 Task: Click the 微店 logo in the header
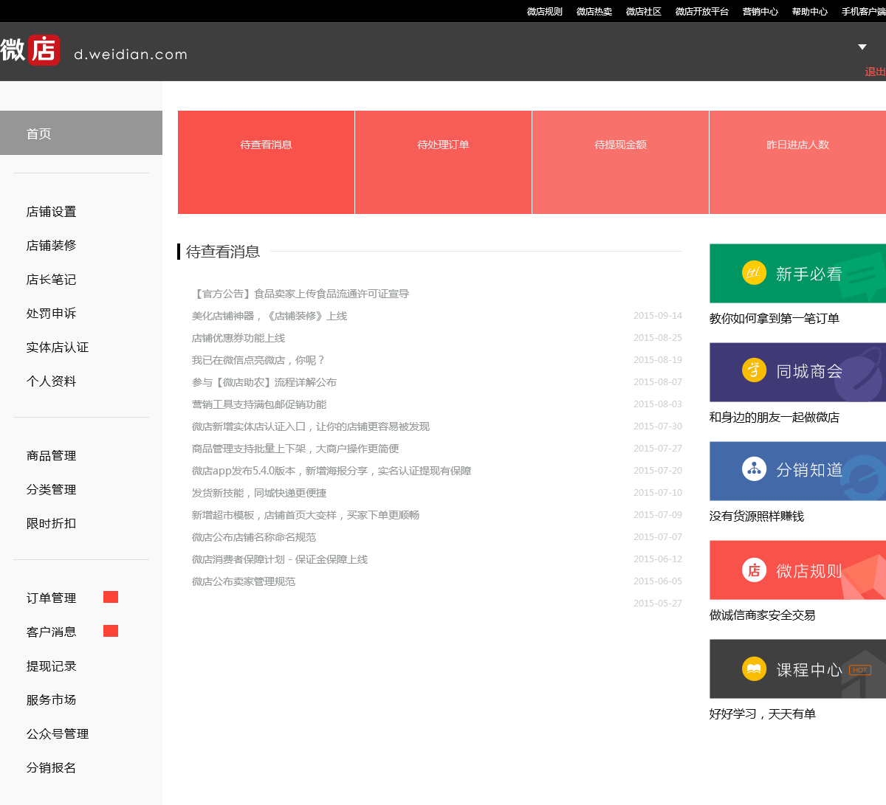tap(30, 50)
